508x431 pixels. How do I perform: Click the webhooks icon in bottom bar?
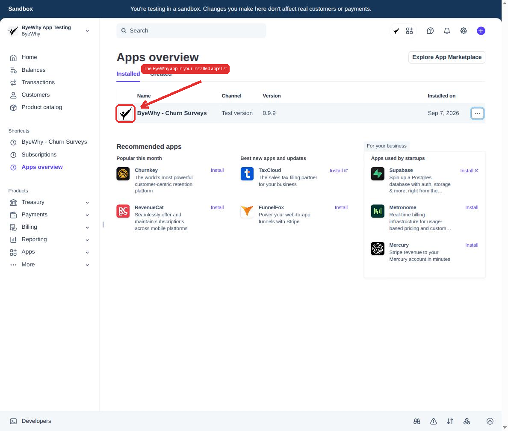[467, 421]
